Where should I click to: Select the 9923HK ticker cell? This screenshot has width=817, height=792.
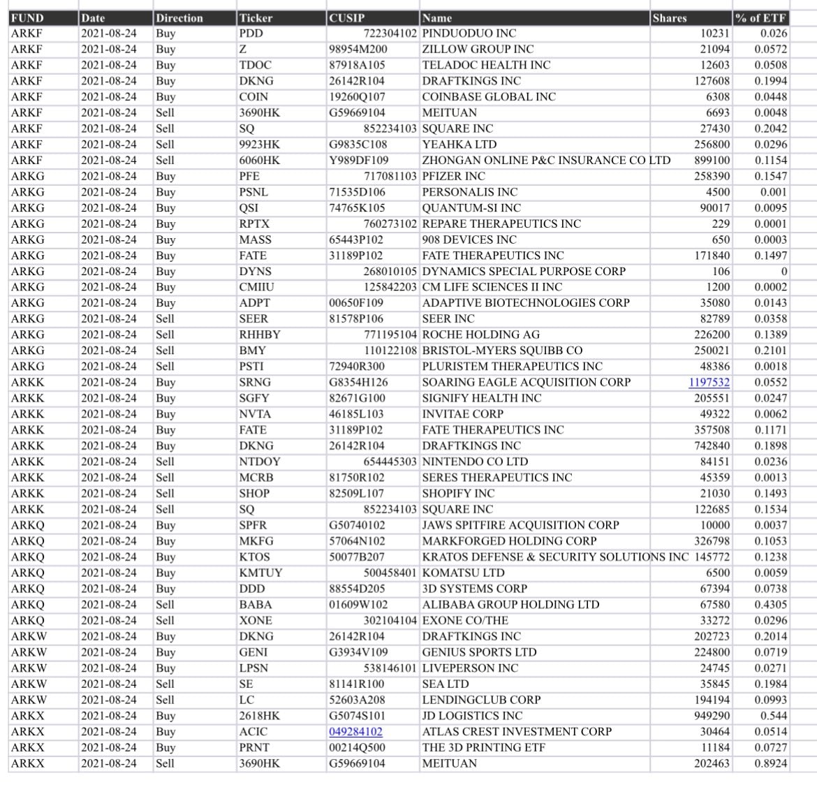[281, 145]
